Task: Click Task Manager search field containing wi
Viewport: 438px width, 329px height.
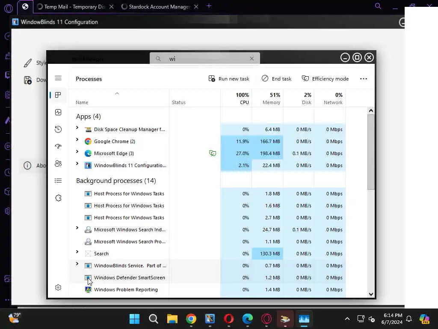Action: (x=205, y=58)
